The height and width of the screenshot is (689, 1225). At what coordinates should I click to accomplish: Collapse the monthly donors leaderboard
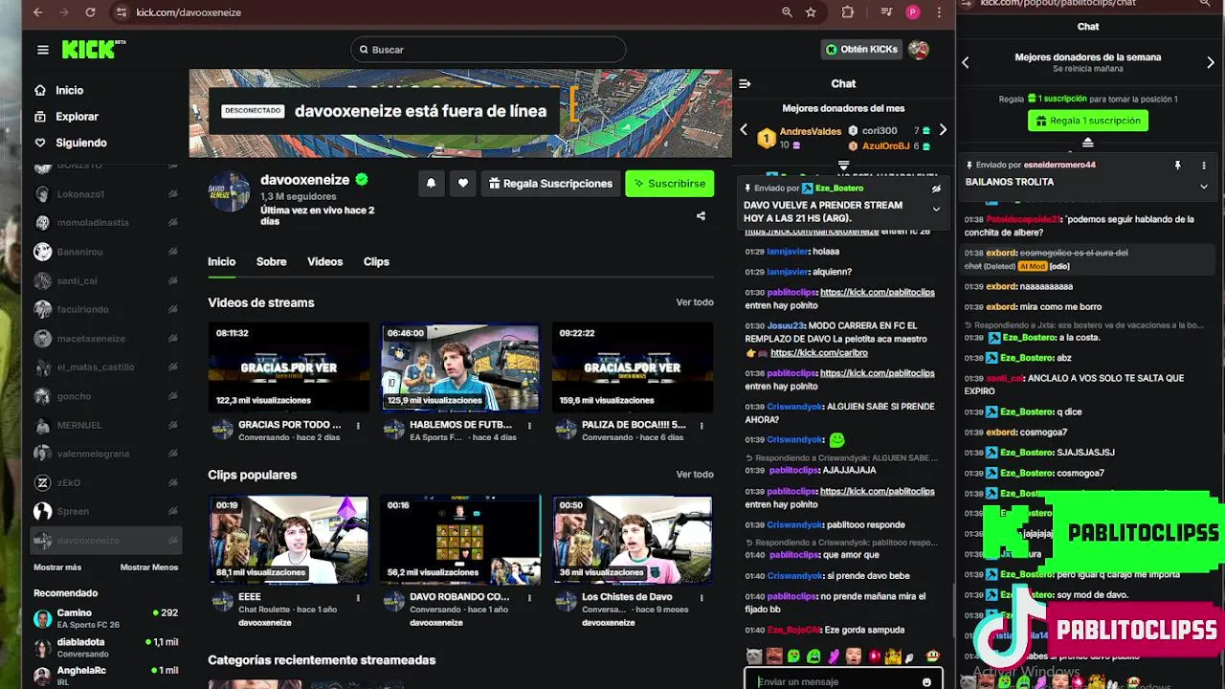(x=843, y=166)
